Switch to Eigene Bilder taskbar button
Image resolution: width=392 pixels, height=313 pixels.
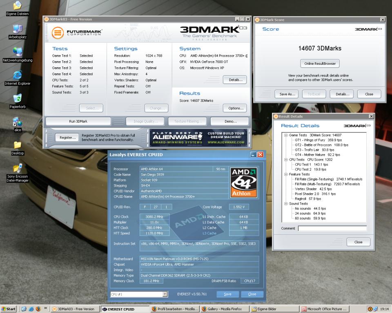tap(275, 309)
